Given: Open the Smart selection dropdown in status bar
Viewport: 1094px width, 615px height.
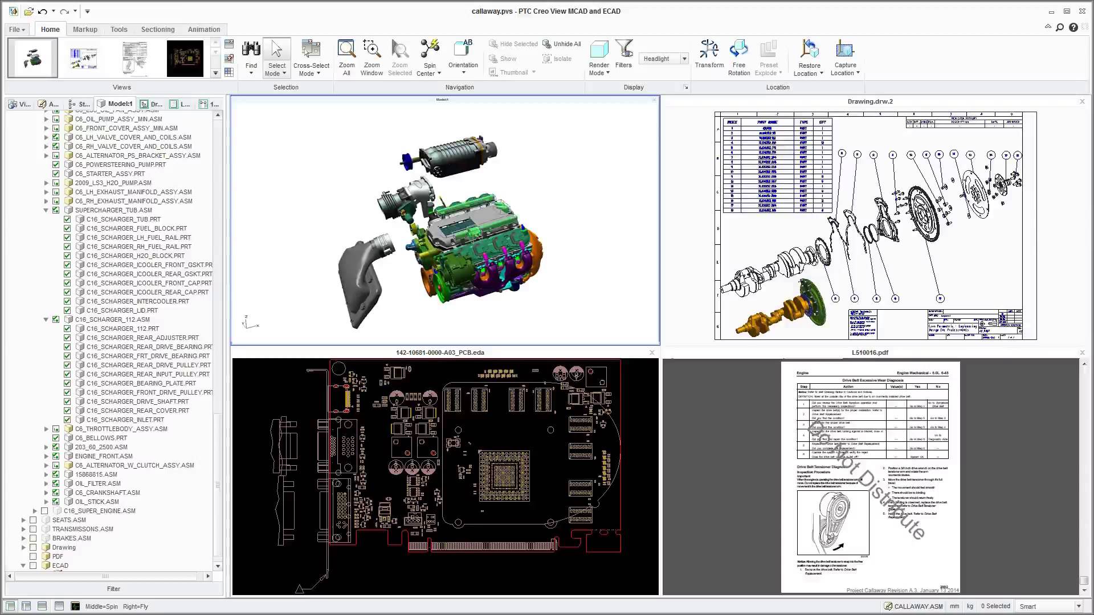Looking at the screenshot, I should 1078,606.
